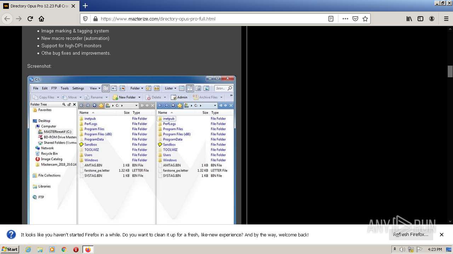The width and height of the screenshot is (453, 254).
Task: Click FTP menu in the Opus screenshot
Action: [54, 88]
